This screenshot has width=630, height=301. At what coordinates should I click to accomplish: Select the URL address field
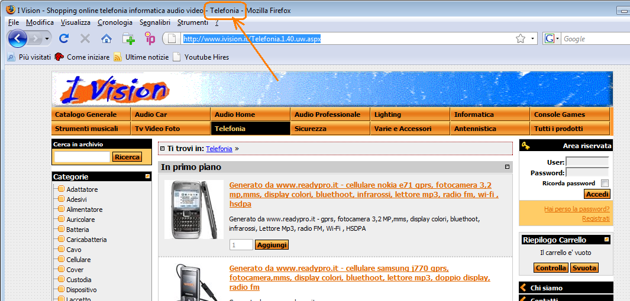pos(348,39)
